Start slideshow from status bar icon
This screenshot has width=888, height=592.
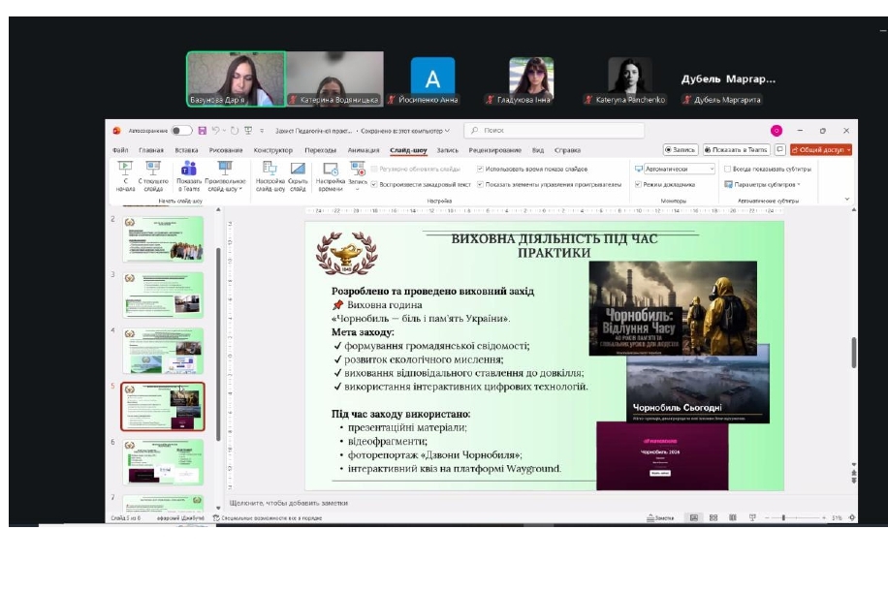pyautogui.click(x=752, y=517)
